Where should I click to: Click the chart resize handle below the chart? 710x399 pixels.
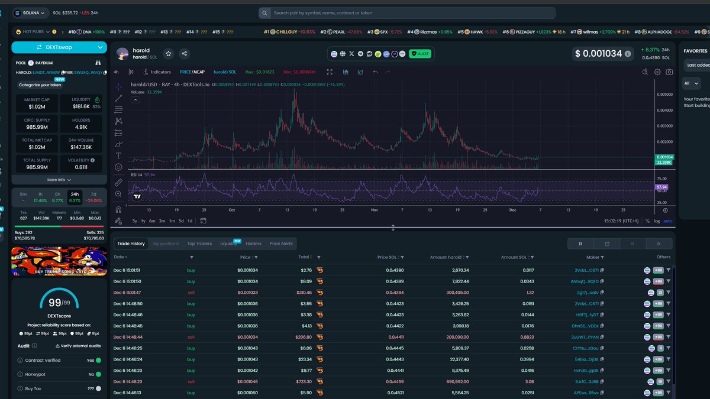tap(393, 228)
